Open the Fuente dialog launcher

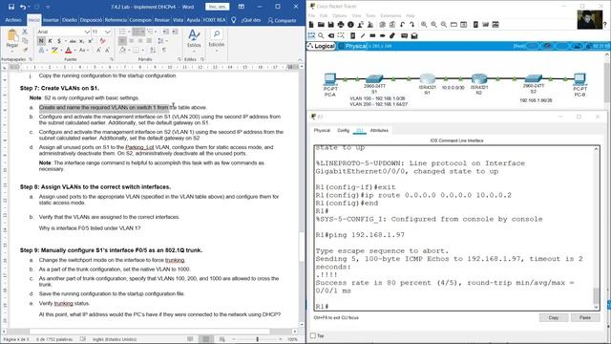pyautogui.click(x=112, y=59)
